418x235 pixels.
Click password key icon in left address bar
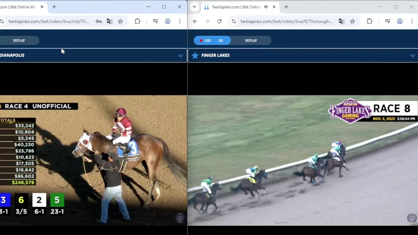point(98,21)
